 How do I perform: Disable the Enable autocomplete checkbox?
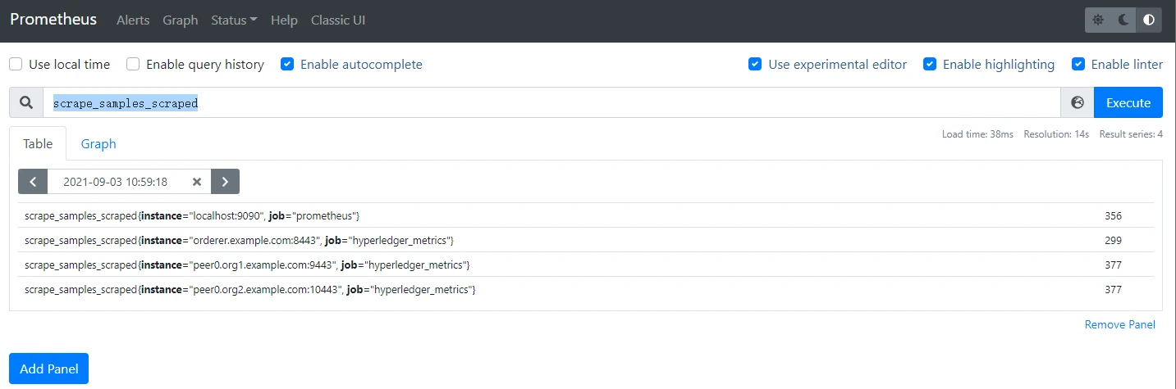[x=287, y=65]
